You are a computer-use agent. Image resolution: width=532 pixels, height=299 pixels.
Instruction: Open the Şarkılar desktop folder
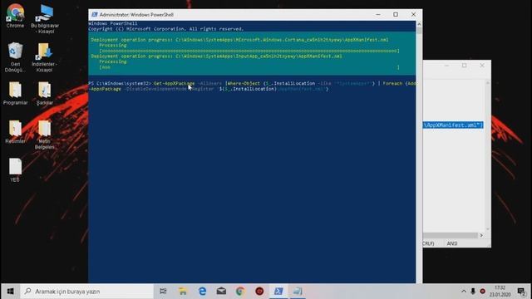point(44,93)
